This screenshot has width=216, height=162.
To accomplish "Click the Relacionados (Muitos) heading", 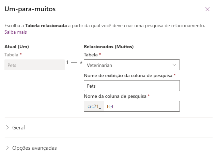I will tap(109, 47).
